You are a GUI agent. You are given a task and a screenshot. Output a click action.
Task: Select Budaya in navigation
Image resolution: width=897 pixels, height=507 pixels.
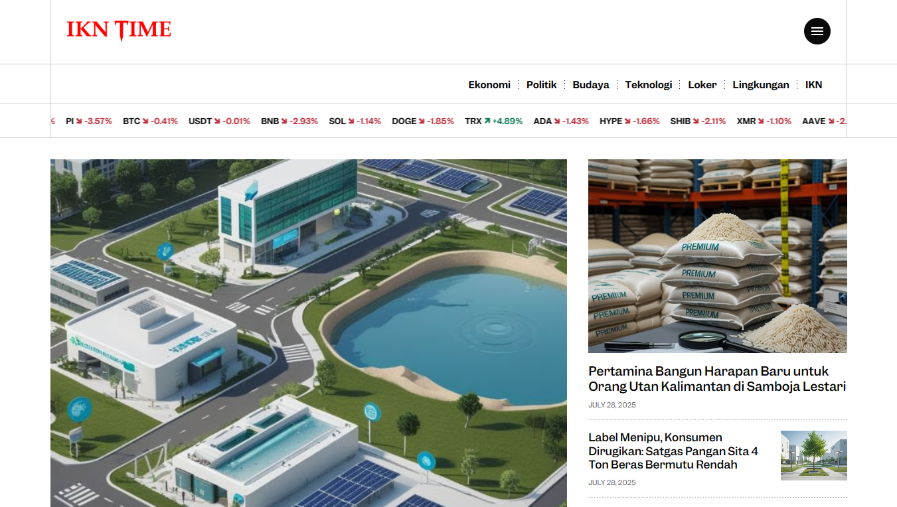click(x=590, y=84)
